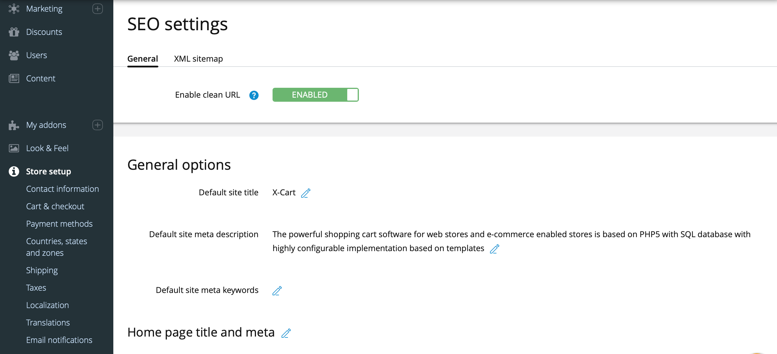Screen dimensions: 777x354
Task: Open the Store setup section
Action: click(x=49, y=171)
